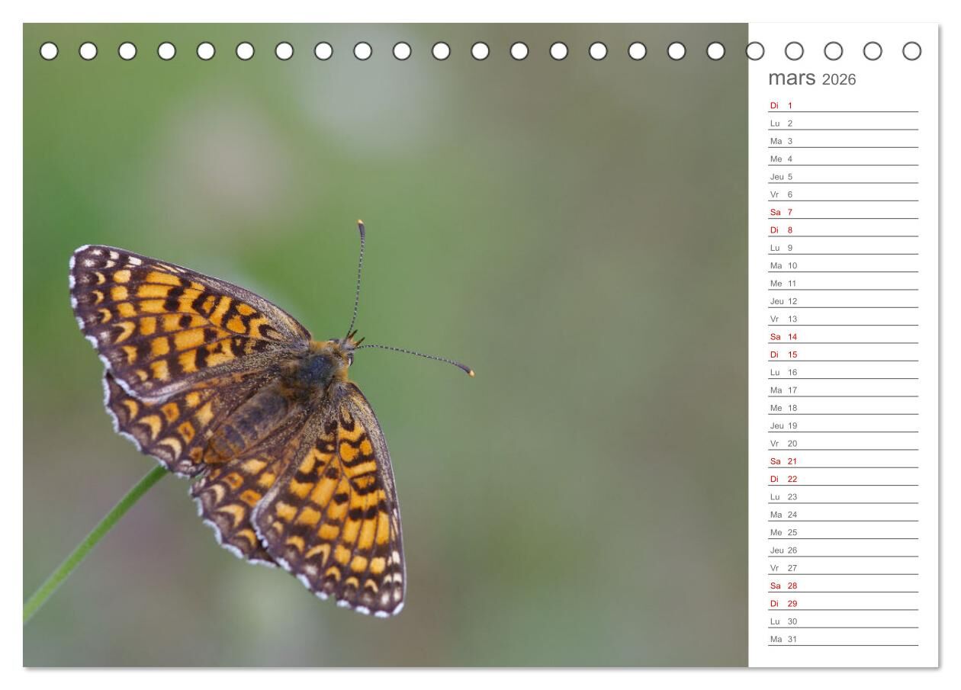Click the Di 1 date row
The image size is (961, 690).
(x=843, y=106)
